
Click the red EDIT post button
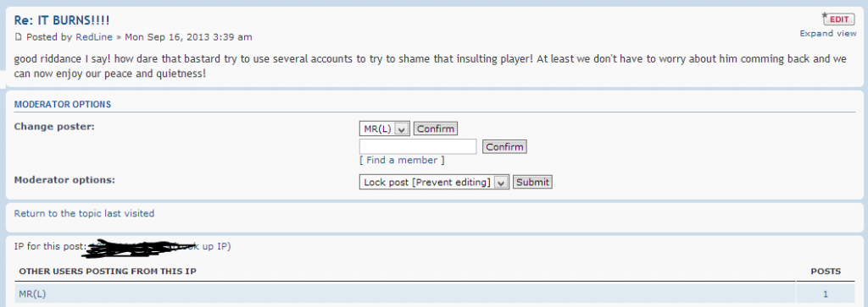point(838,19)
